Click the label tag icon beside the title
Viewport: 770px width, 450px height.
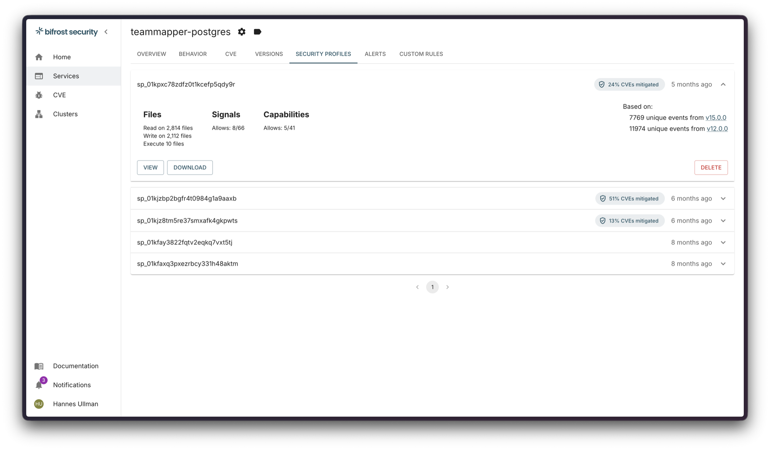258,32
